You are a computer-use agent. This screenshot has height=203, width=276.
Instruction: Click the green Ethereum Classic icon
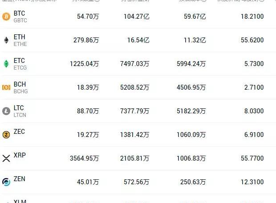tap(6, 64)
